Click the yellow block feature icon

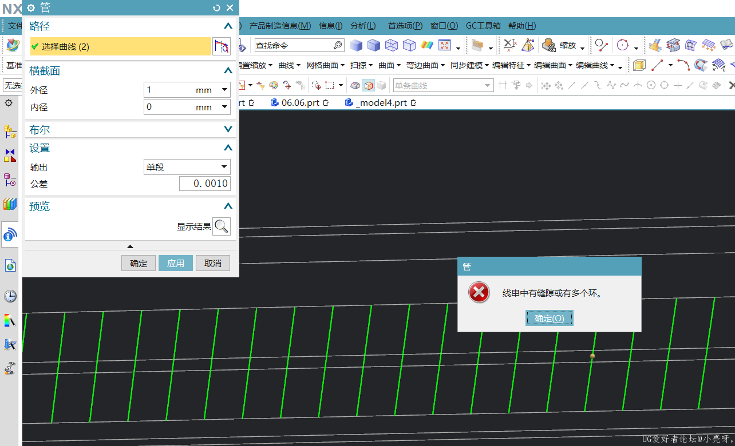(639, 65)
